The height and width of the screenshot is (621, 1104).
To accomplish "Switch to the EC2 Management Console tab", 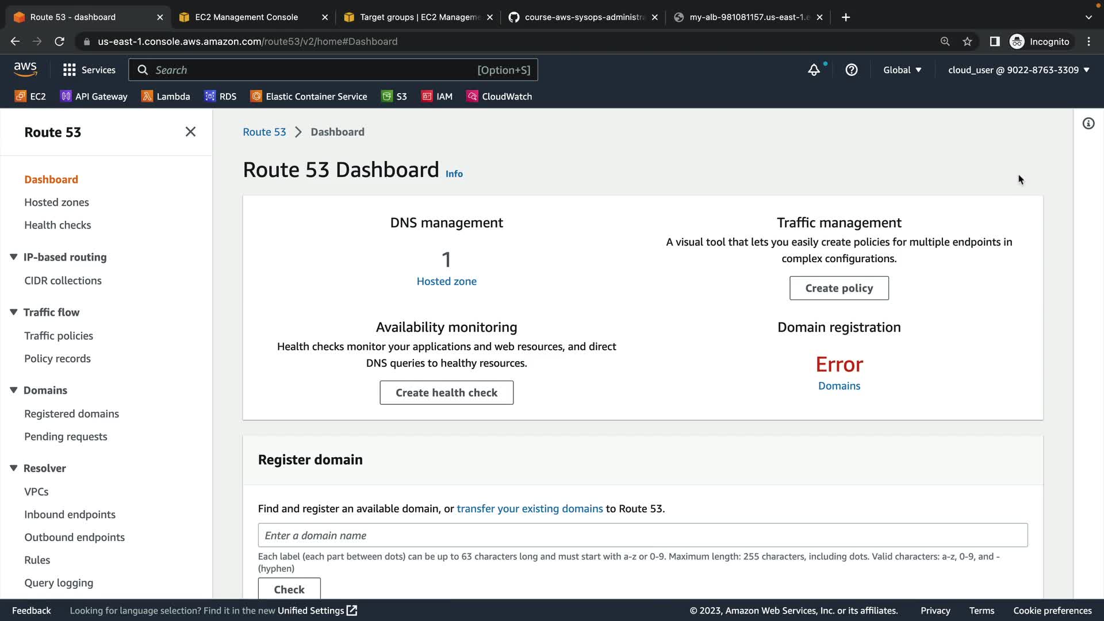I will (x=246, y=17).
